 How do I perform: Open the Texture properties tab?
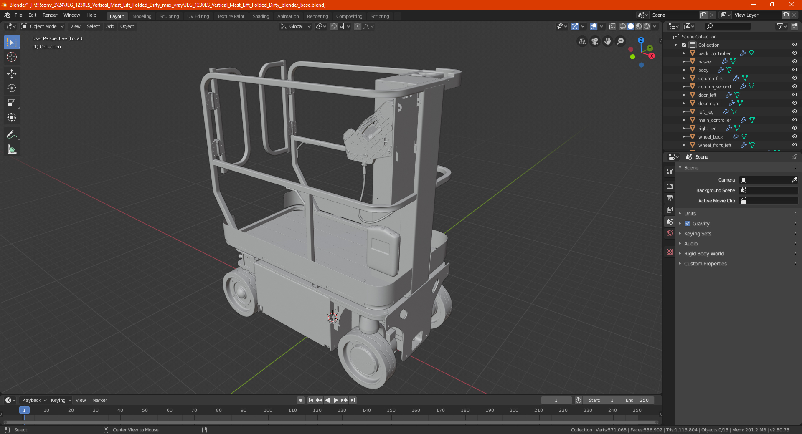point(670,252)
